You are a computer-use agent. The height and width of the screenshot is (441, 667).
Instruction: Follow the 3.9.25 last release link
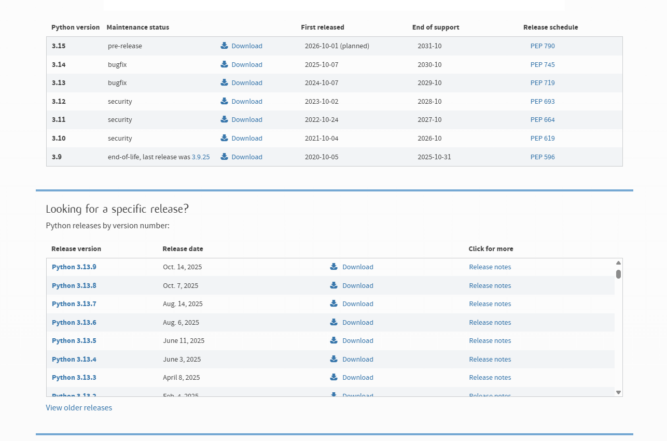click(x=201, y=157)
